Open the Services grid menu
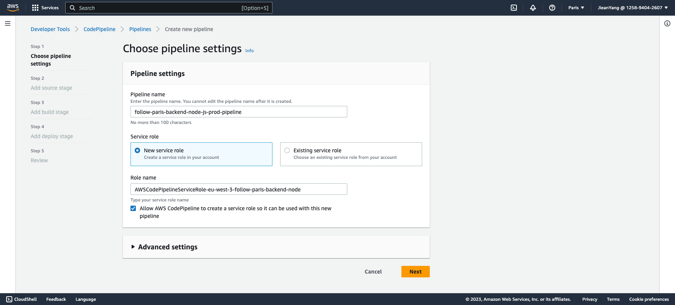The image size is (675, 305). pyautogui.click(x=35, y=8)
